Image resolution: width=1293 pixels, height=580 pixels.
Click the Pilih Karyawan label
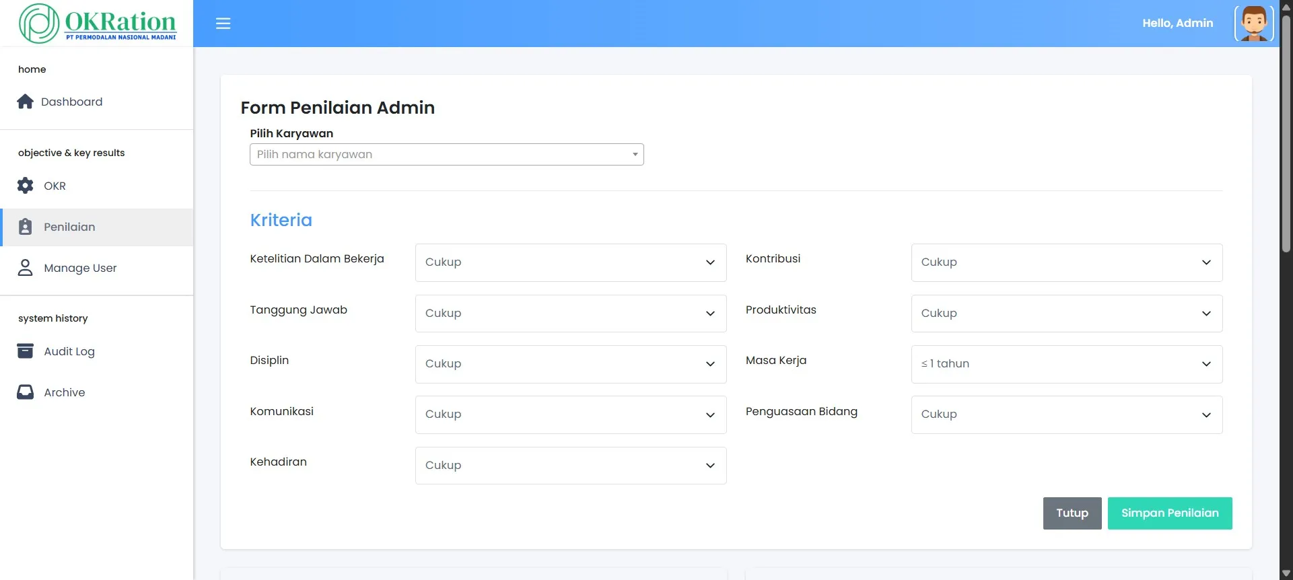point(291,133)
